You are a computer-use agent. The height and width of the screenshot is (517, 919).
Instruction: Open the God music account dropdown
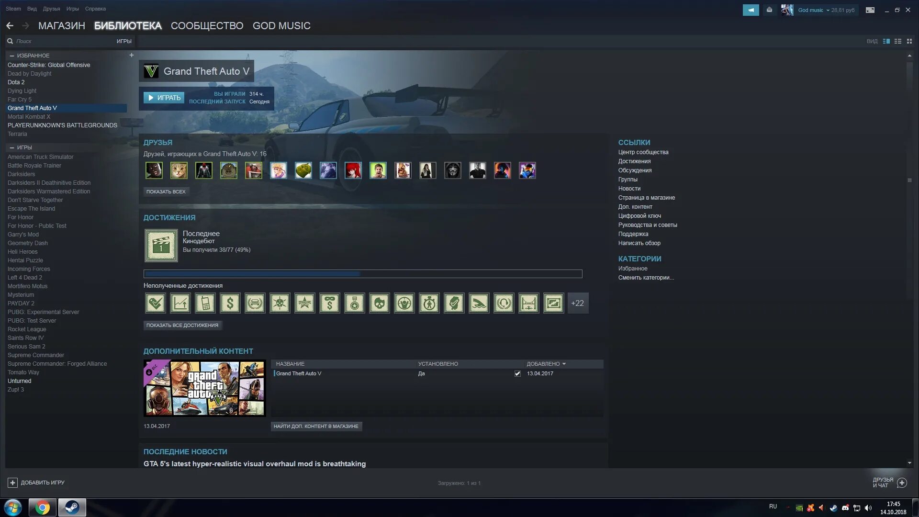point(828,10)
